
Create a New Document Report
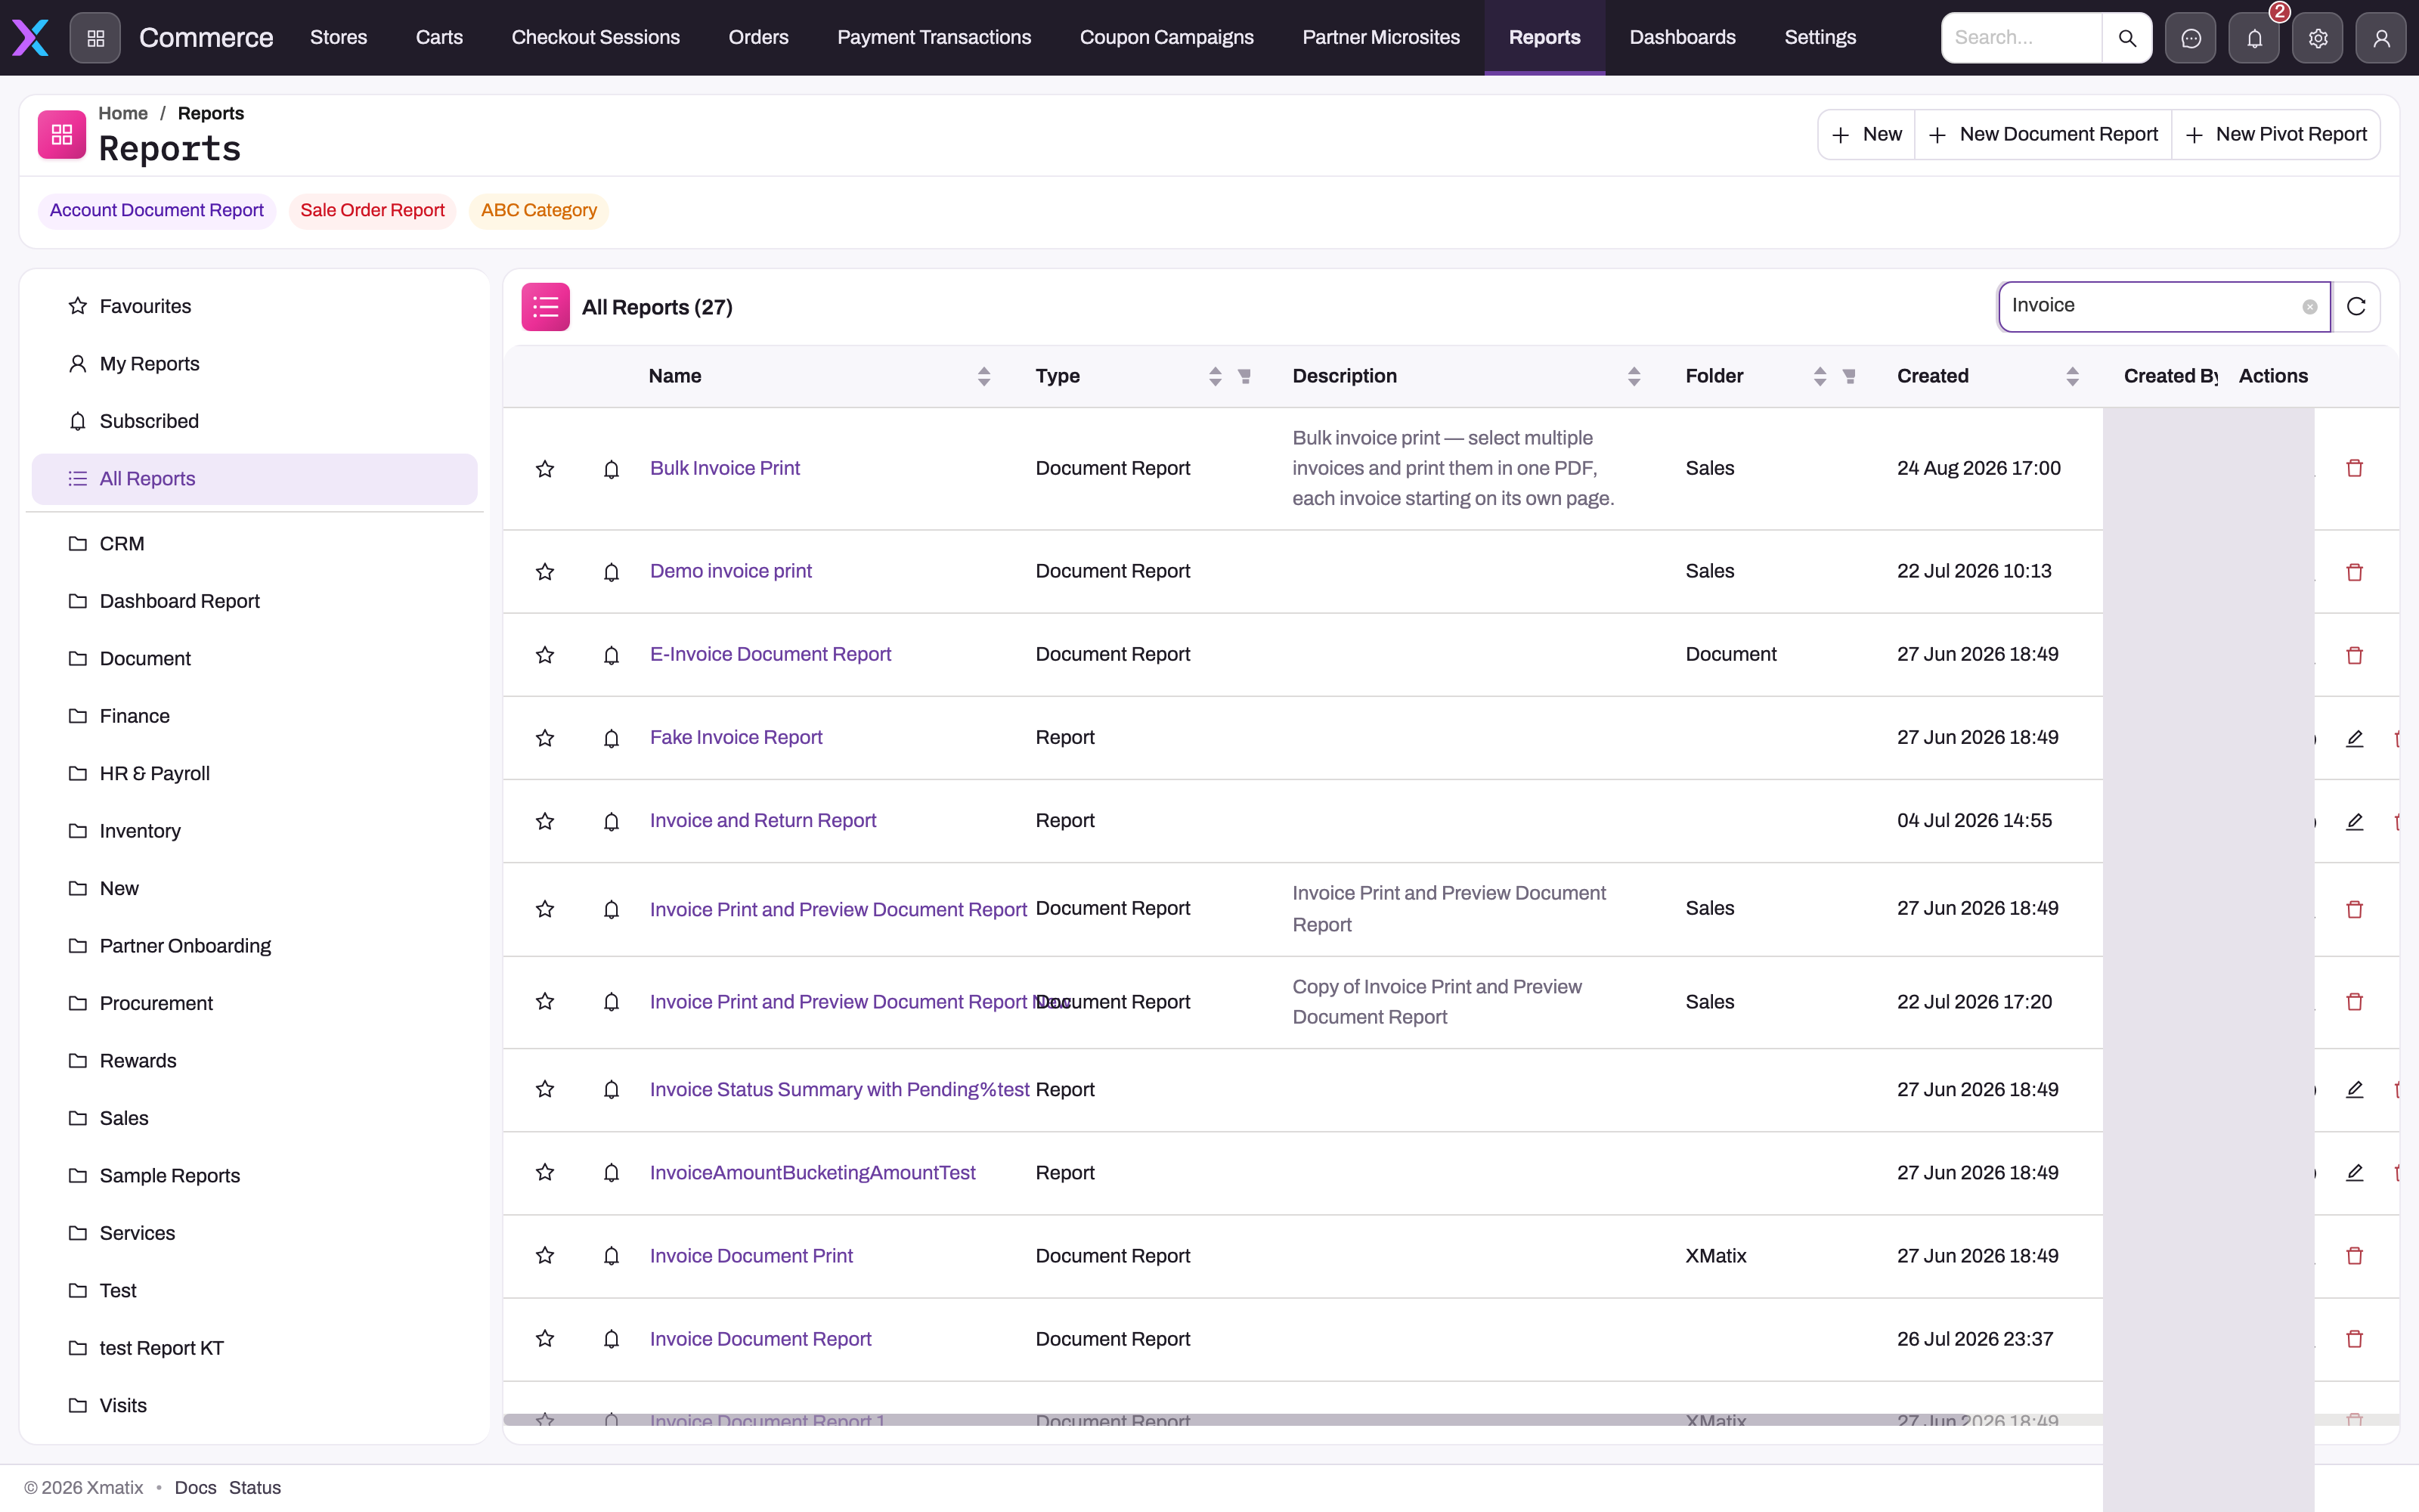2043,134
